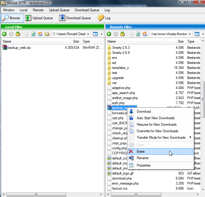The width and height of the screenshot is (205, 197).
Task: Choose Download from context menu
Action: (x=160, y=112)
